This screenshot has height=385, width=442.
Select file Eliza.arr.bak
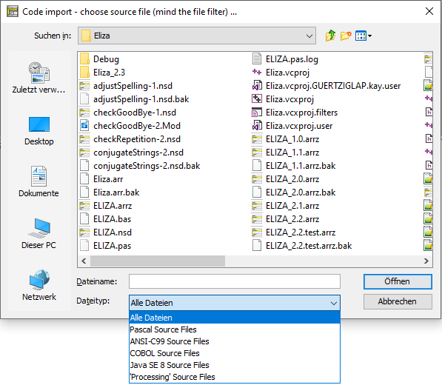tap(116, 192)
